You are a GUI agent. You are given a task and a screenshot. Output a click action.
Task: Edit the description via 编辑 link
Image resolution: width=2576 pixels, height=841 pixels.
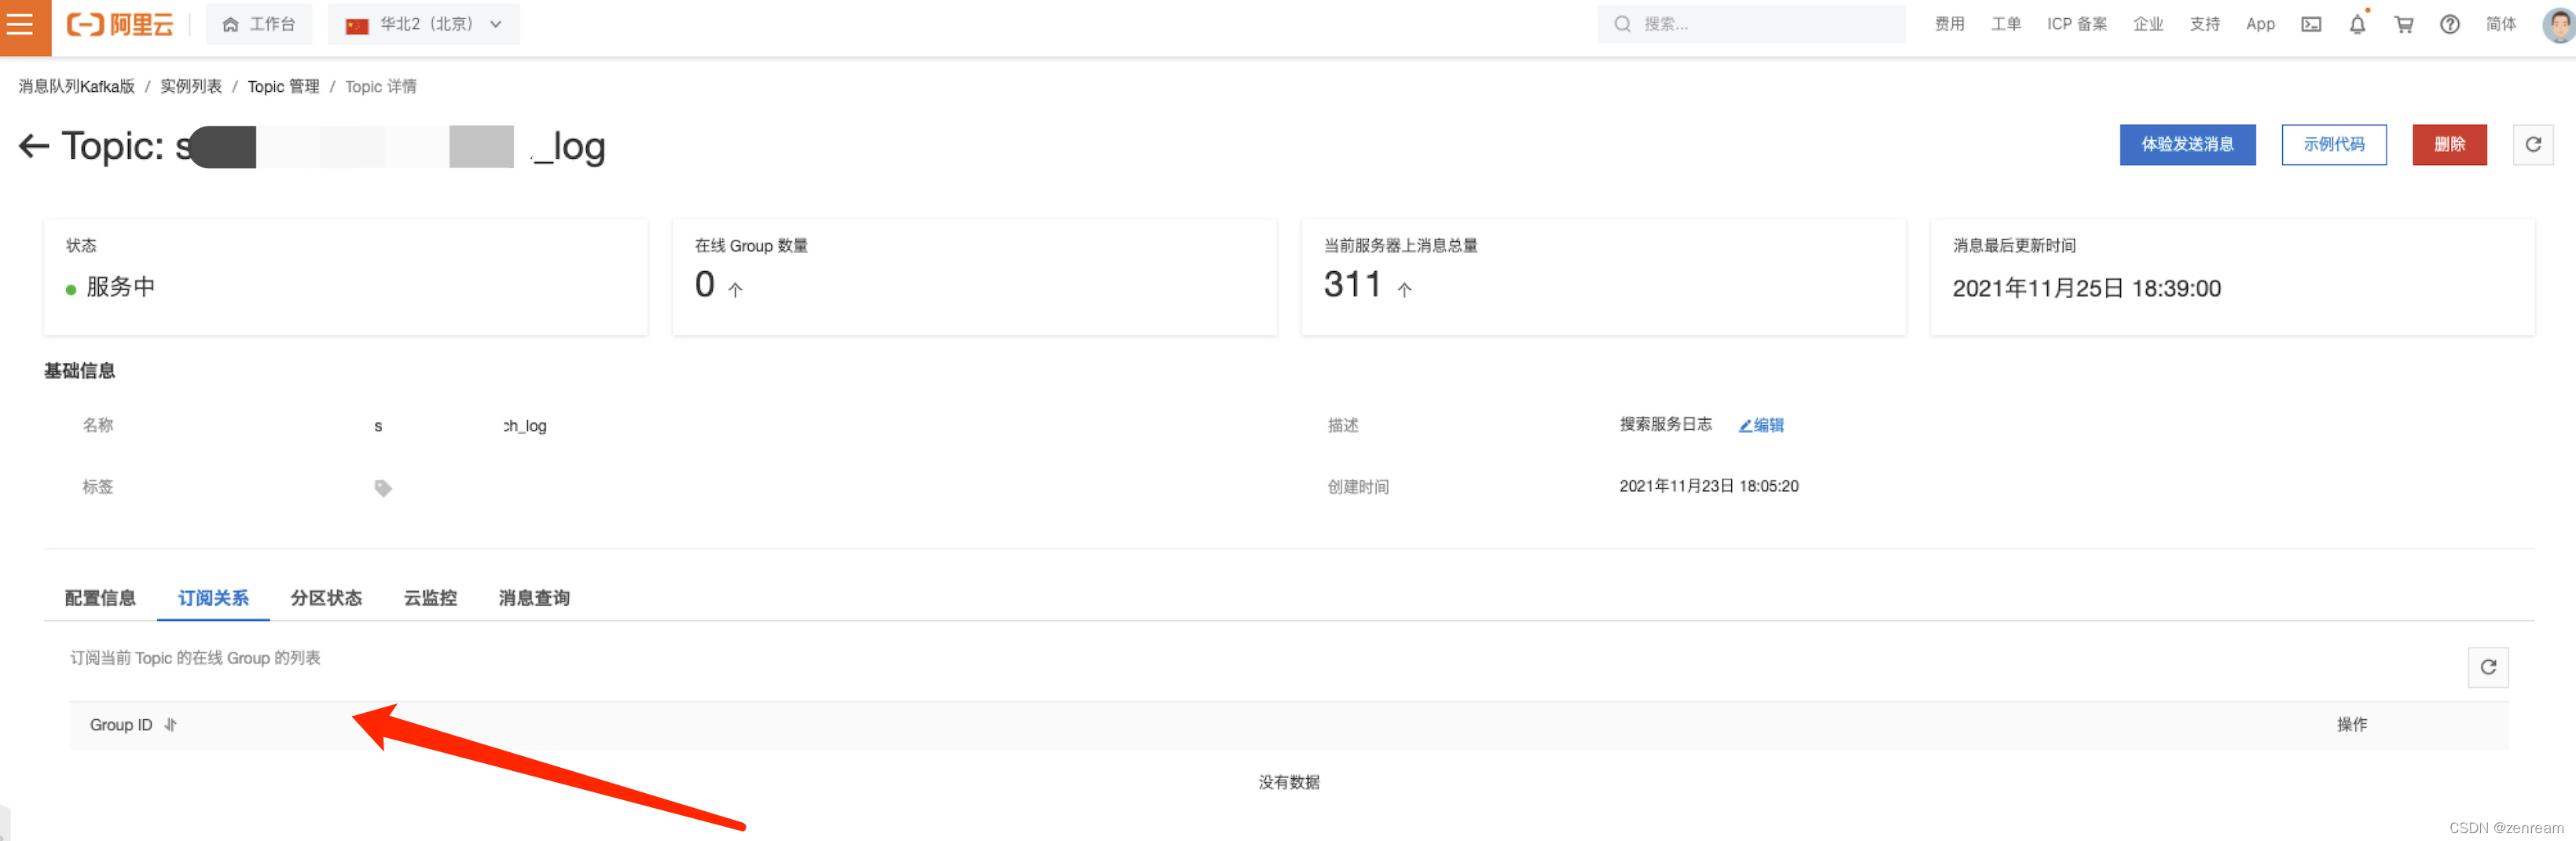(1761, 426)
